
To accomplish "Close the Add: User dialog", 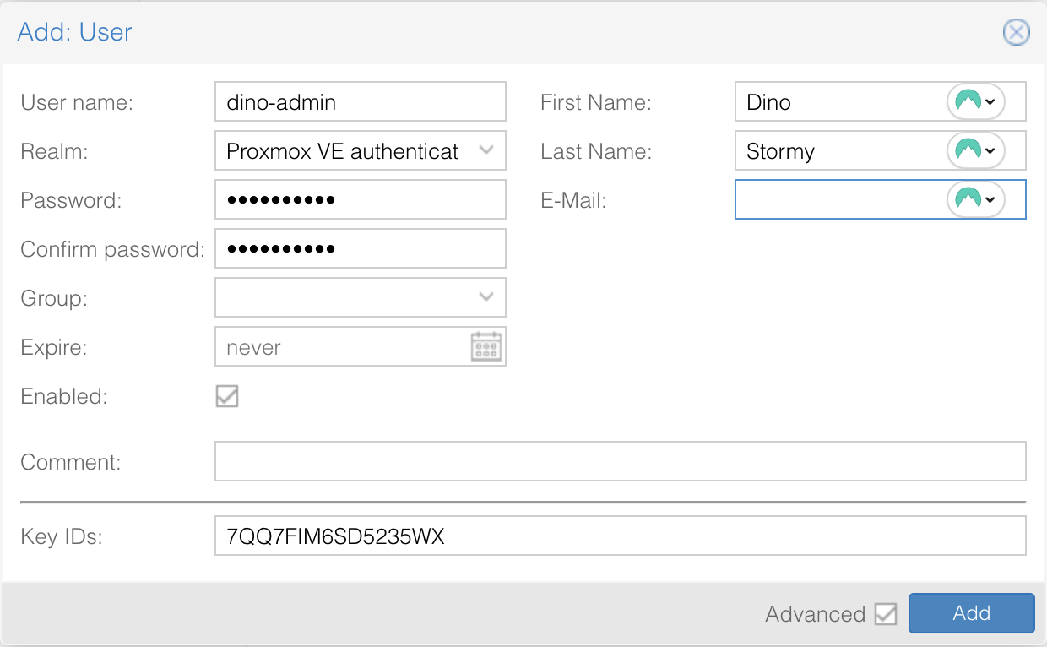I will (x=1016, y=32).
